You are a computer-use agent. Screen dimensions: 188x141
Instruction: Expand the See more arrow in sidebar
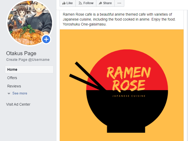point(9,93)
